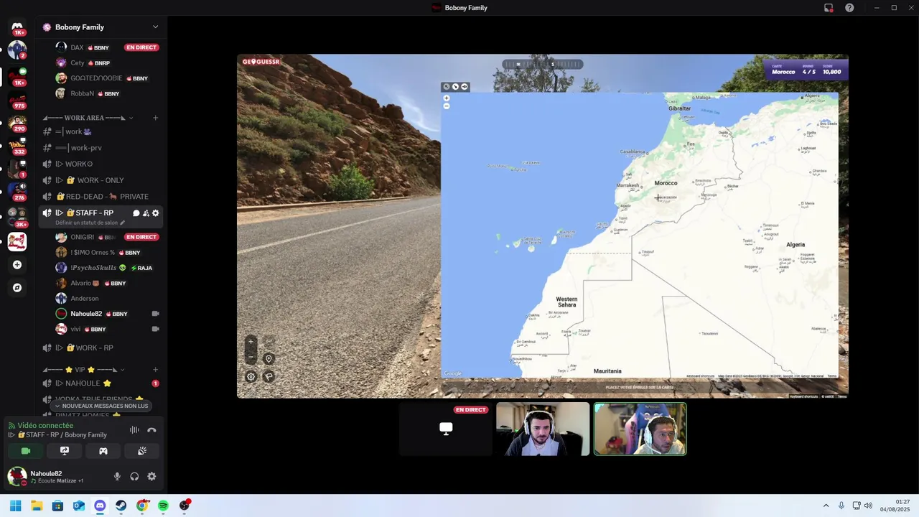
Task: Click middle map size control
Action: (x=455, y=87)
